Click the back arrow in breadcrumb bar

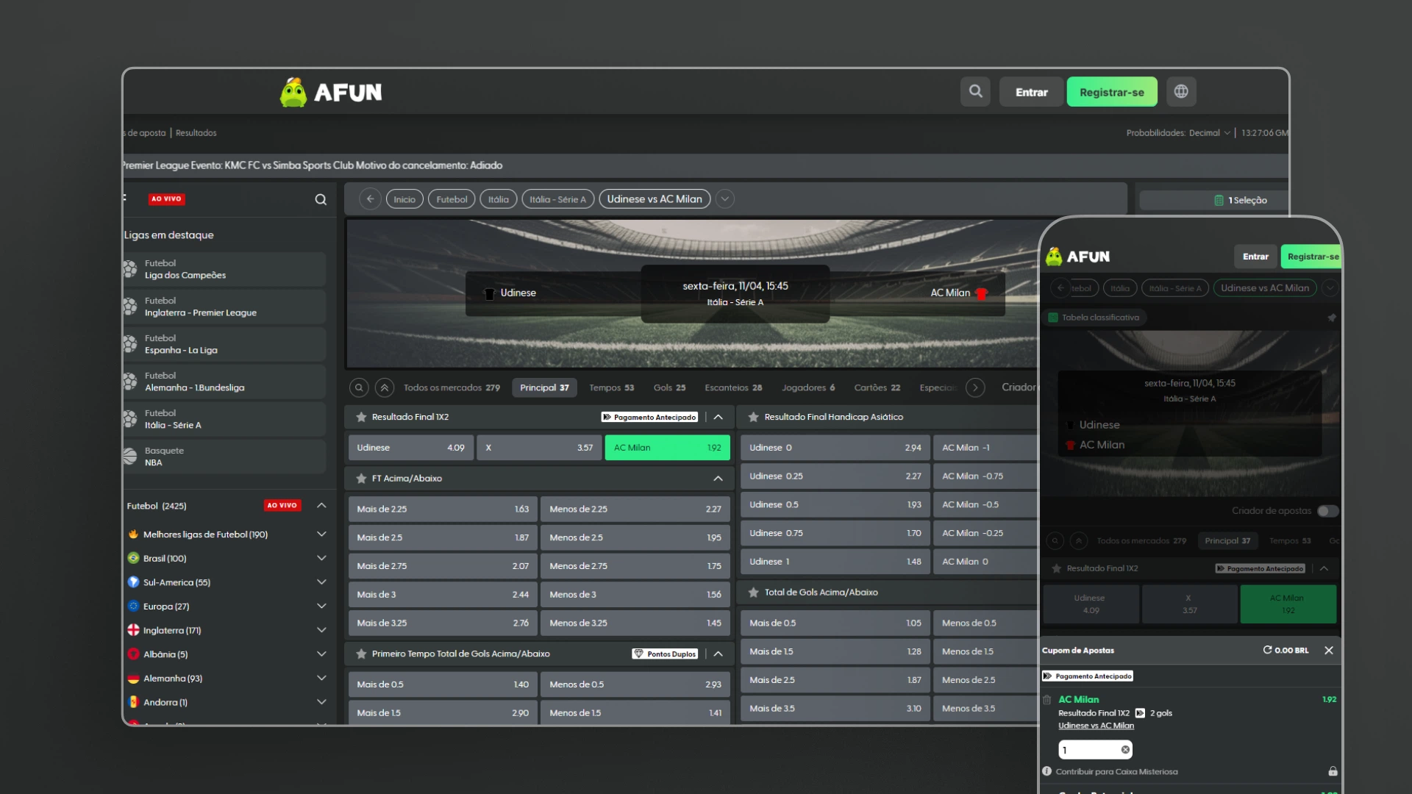point(370,199)
